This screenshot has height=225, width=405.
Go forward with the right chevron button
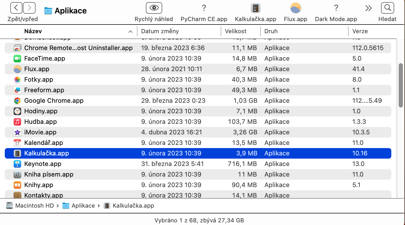tap(29, 8)
